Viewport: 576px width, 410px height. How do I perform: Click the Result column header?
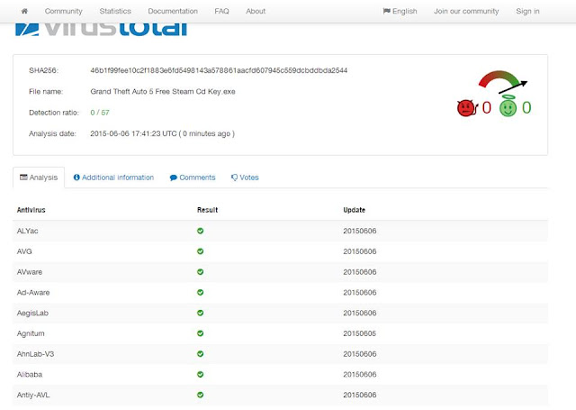208,210
